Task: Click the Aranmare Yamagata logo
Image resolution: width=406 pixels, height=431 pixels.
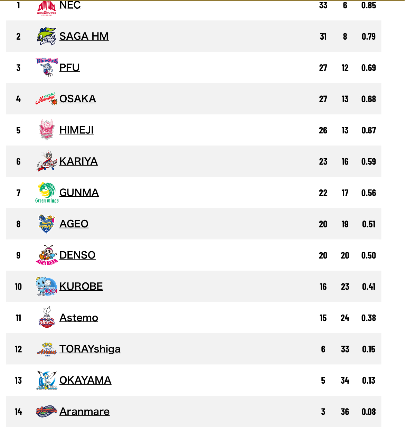Action: (47, 412)
